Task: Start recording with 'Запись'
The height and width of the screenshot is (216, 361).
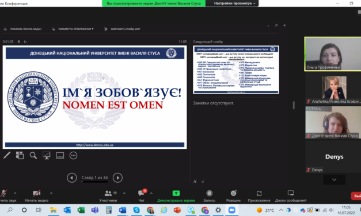Action: pos(209,196)
